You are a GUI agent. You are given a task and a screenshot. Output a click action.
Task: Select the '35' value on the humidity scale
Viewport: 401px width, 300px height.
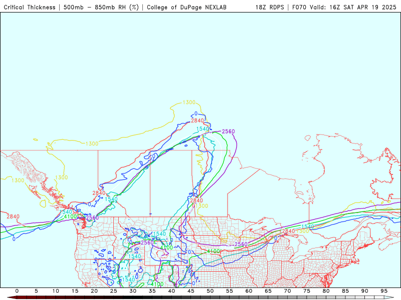click(x=152, y=291)
